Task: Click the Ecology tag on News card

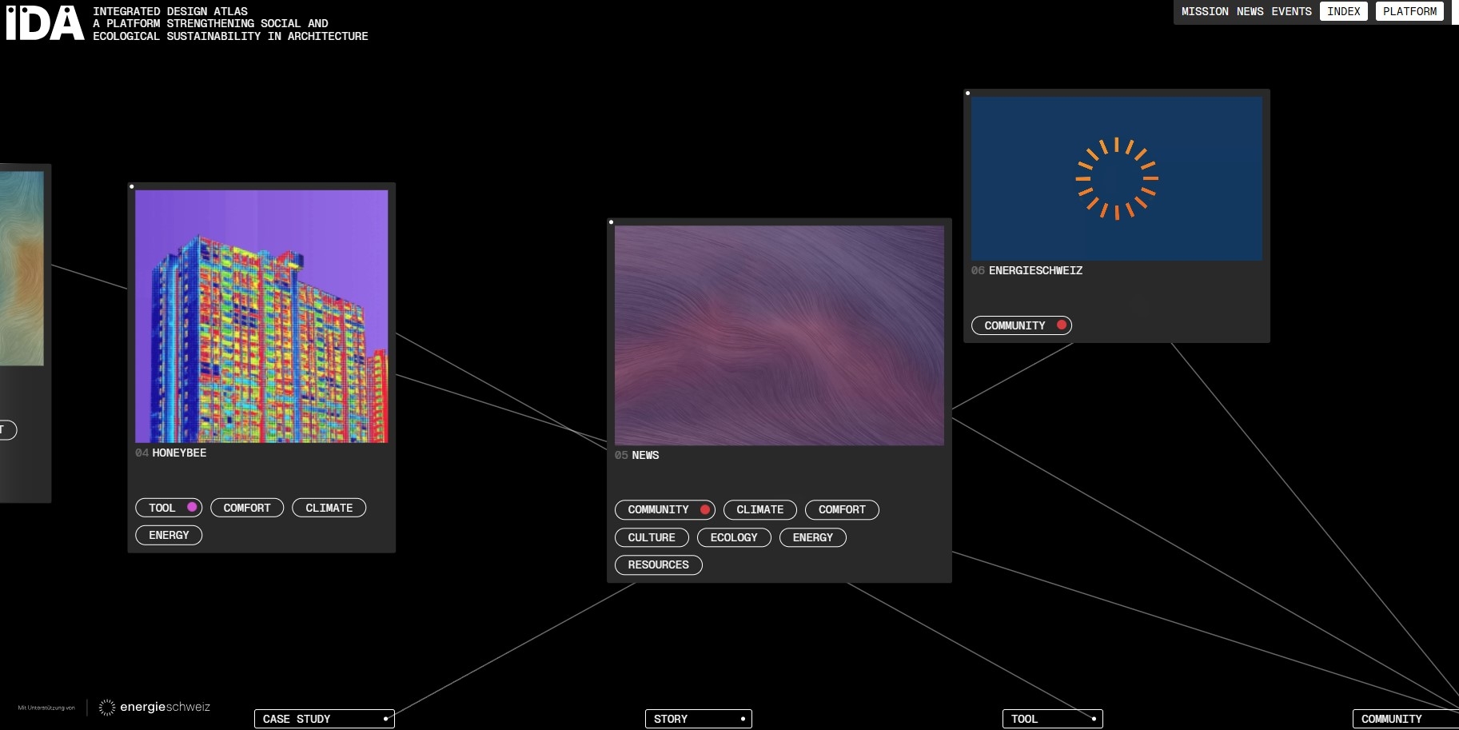Action: (733, 537)
